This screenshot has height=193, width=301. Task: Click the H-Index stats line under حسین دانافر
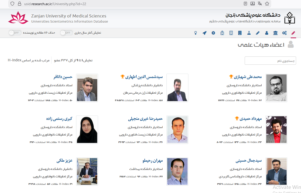point(50,100)
